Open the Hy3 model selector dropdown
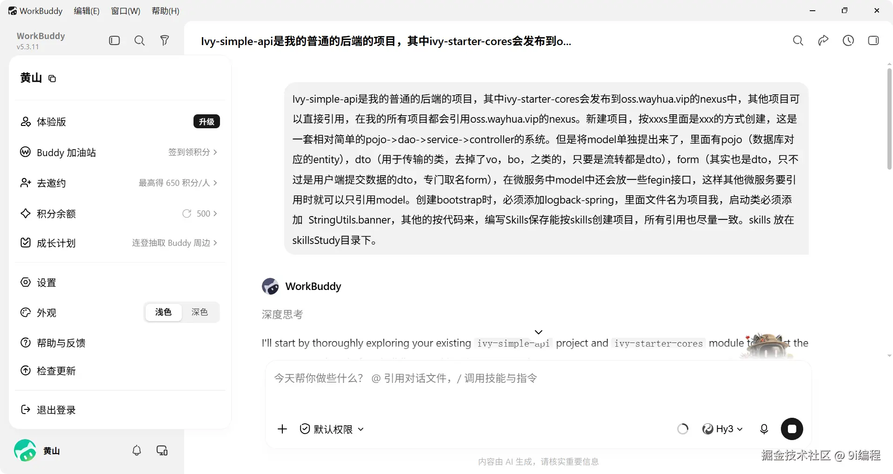The width and height of the screenshot is (893, 474). click(x=722, y=429)
